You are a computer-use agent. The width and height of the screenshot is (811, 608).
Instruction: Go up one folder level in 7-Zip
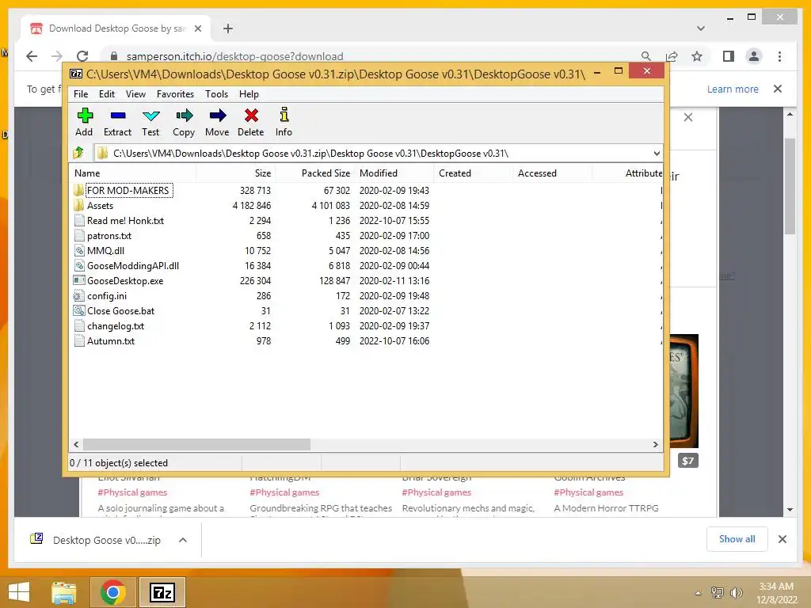(x=78, y=153)
